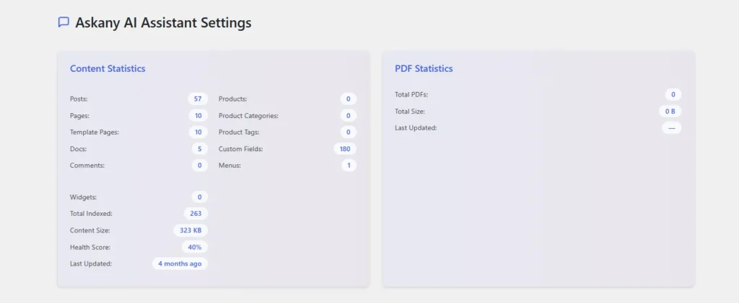
Task: Click the 4 months ago badge
Action: [180, 263]
